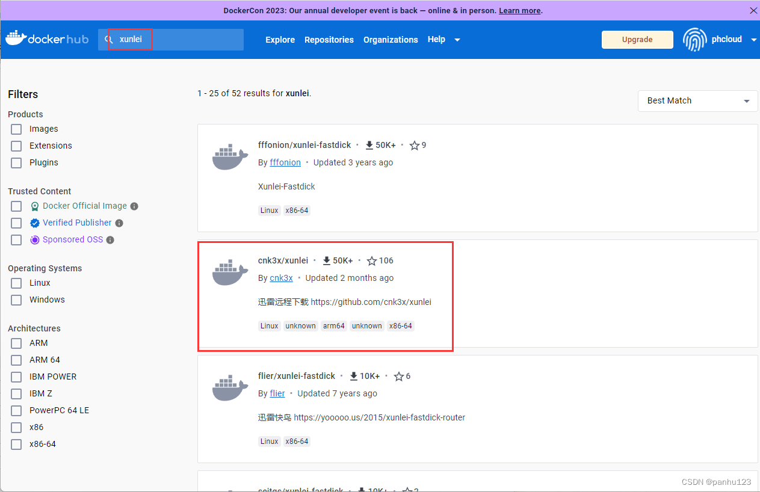Click the star icon on cnk3x/xunlei
Viewport: 760px width, 492px height.
pyautogui.click(x=371, y=261)
